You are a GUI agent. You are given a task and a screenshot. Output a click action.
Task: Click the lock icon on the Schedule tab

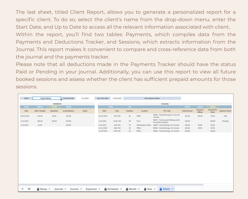pos(106,189)
